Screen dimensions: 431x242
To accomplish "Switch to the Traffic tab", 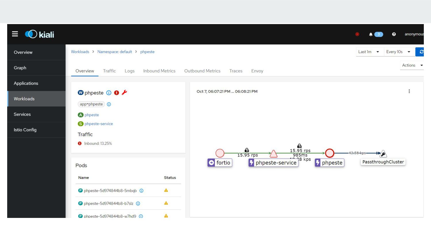I will pyautogui.click(x=109, y=71).
